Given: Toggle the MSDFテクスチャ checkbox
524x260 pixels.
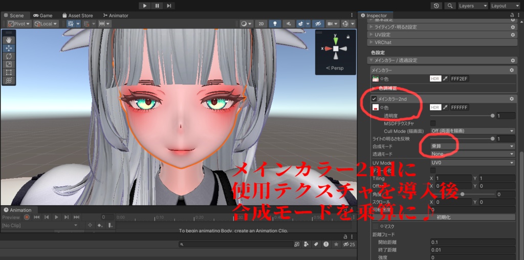Looking at the screenshot, I should coord(433,123).
